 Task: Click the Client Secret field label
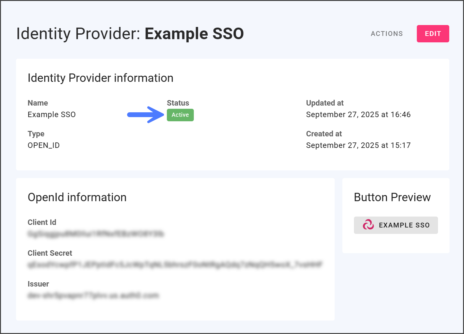50,253
